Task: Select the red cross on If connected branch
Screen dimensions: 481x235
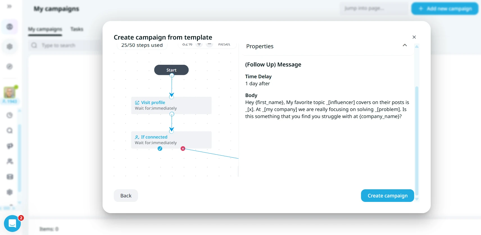Action: (x=183, y=149)
